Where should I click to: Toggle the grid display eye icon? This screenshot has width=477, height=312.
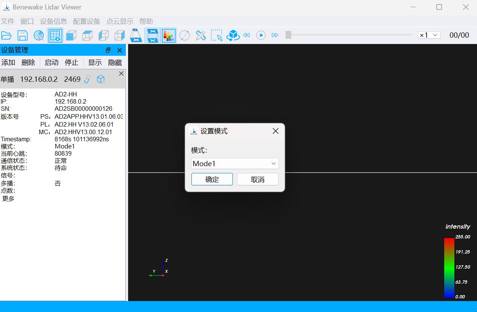tap(55, 35)
